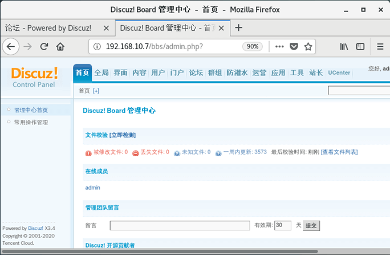
Task: Click the horizontal scrollbar at the bottom
Action: pyautogui.click(x=159, y=251)
